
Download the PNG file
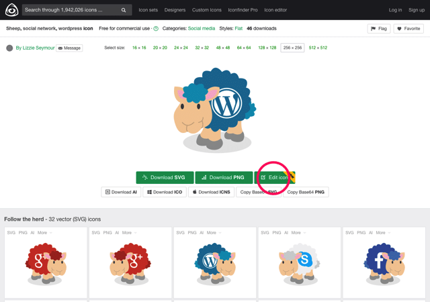(x=224, y=178)
